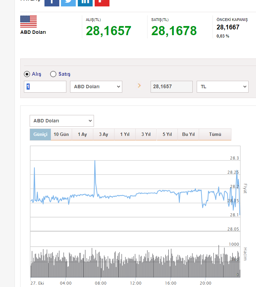Switch to the 5 Yıl chart tab

coord(167,134)
